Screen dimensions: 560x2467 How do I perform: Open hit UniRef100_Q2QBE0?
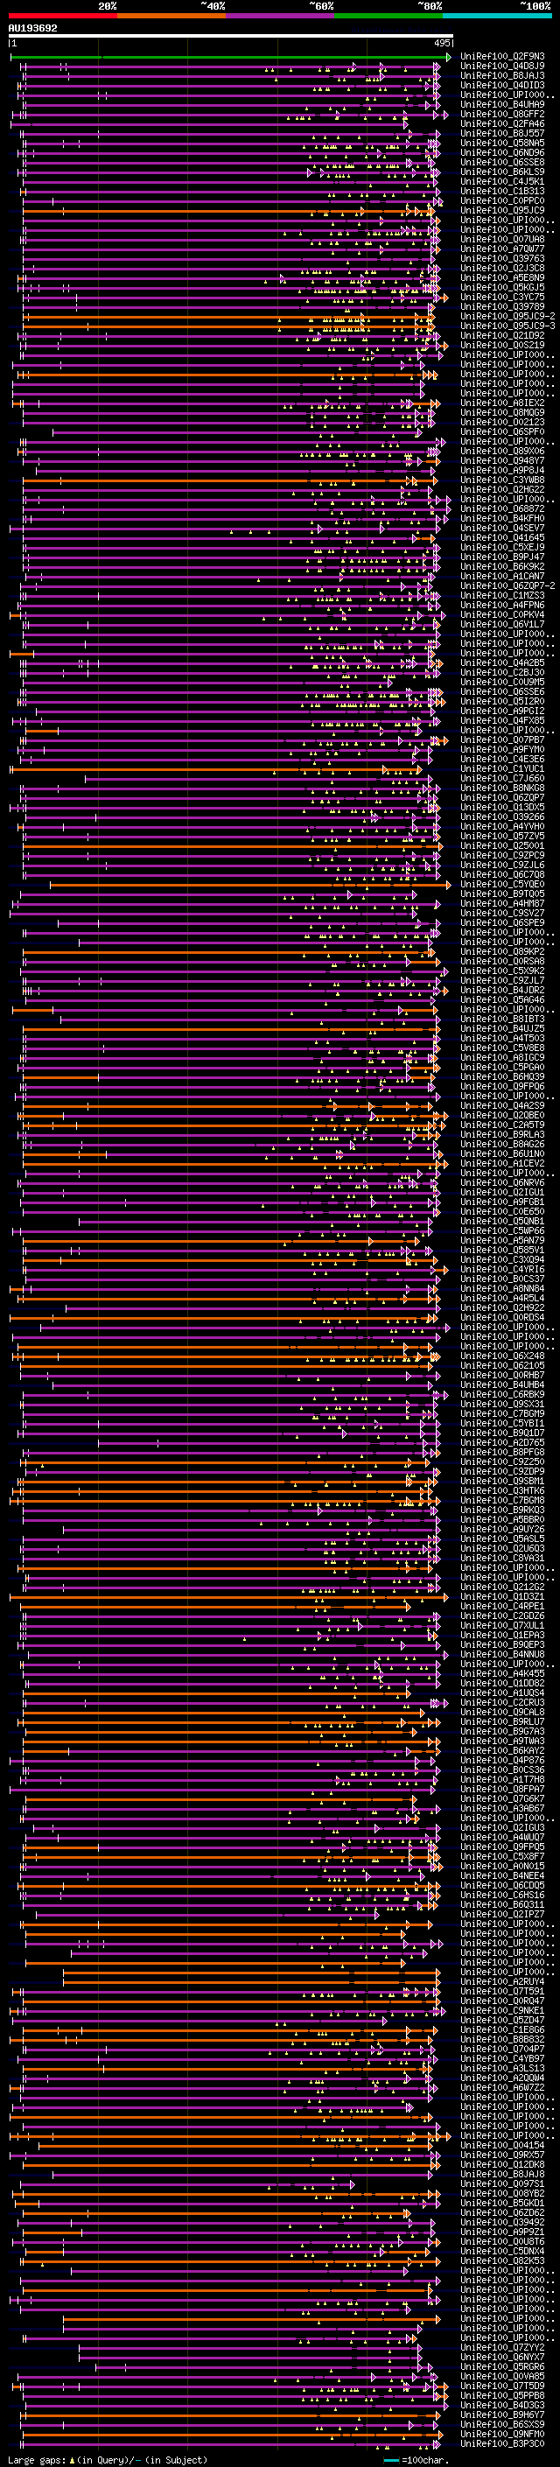502,1115
